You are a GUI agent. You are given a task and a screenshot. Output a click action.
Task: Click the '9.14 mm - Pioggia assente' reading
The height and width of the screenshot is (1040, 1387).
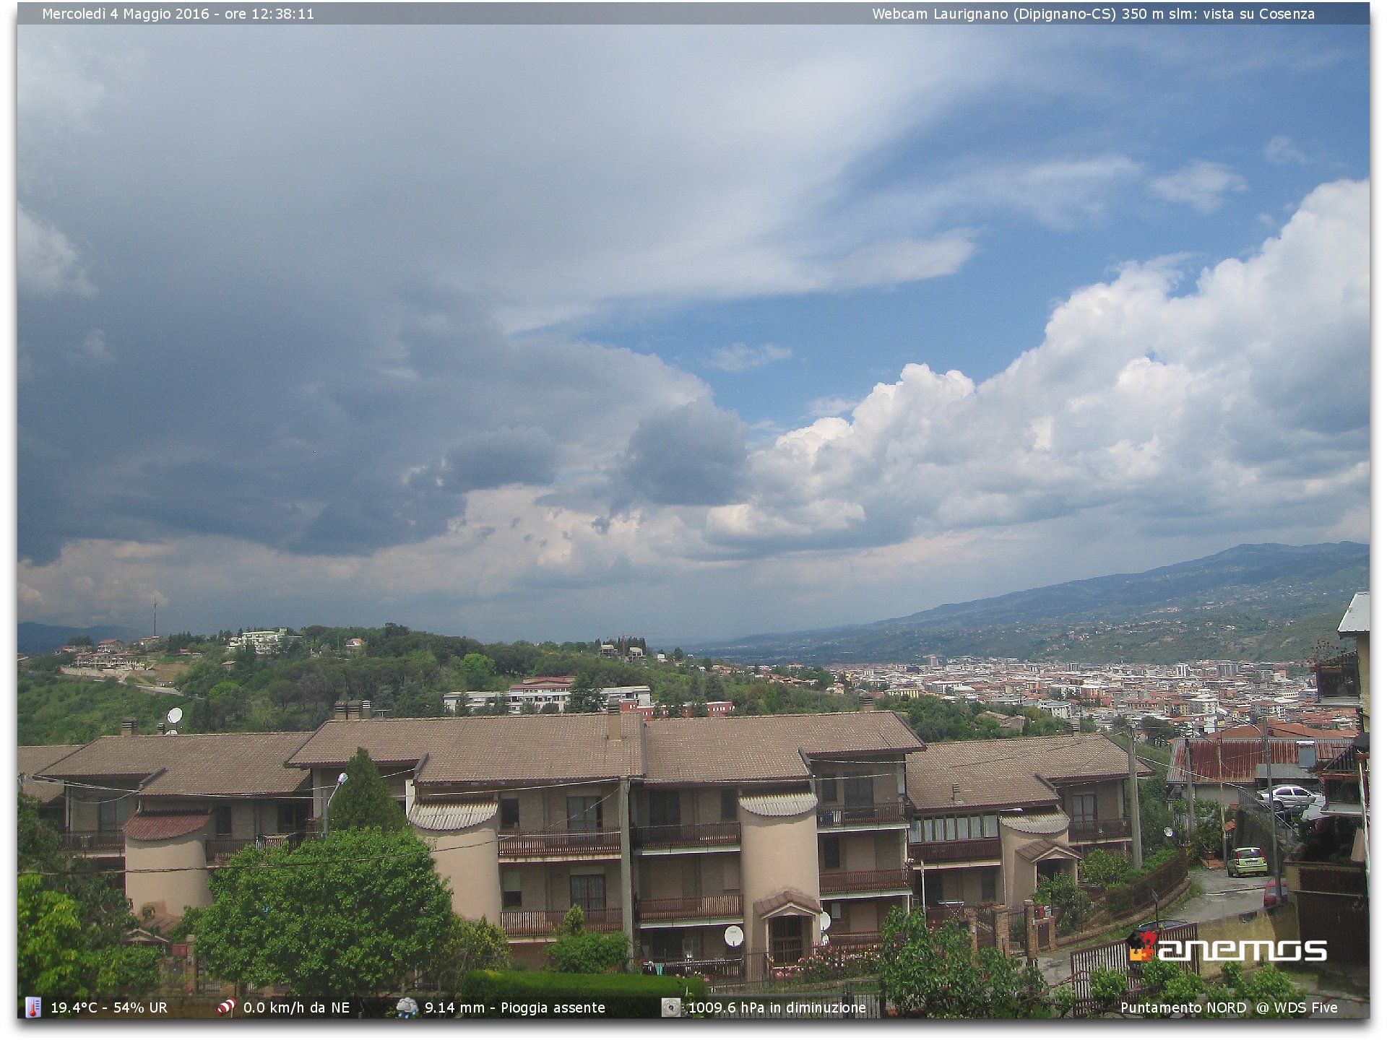pyautogui.click(x=514, y=1007)
